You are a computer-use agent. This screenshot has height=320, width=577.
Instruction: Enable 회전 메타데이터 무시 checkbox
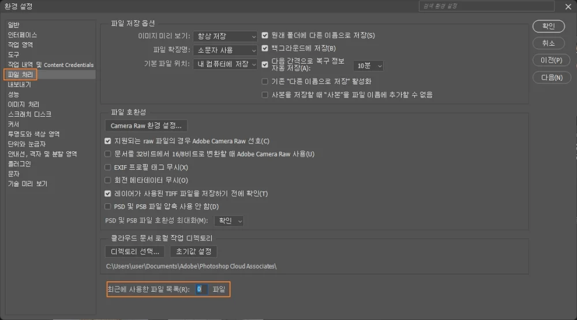(107, 180)
